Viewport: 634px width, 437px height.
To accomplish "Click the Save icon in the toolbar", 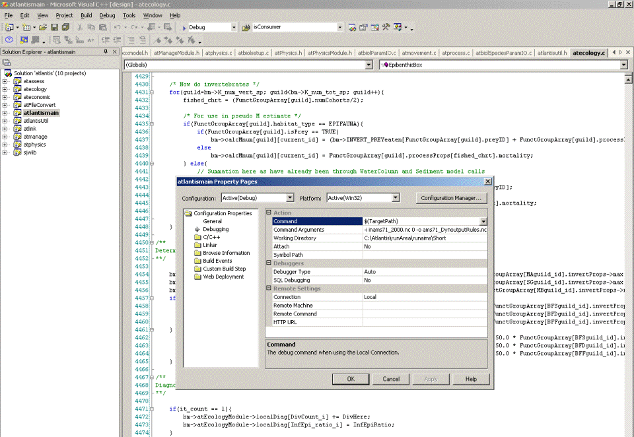I will [55, 27].
